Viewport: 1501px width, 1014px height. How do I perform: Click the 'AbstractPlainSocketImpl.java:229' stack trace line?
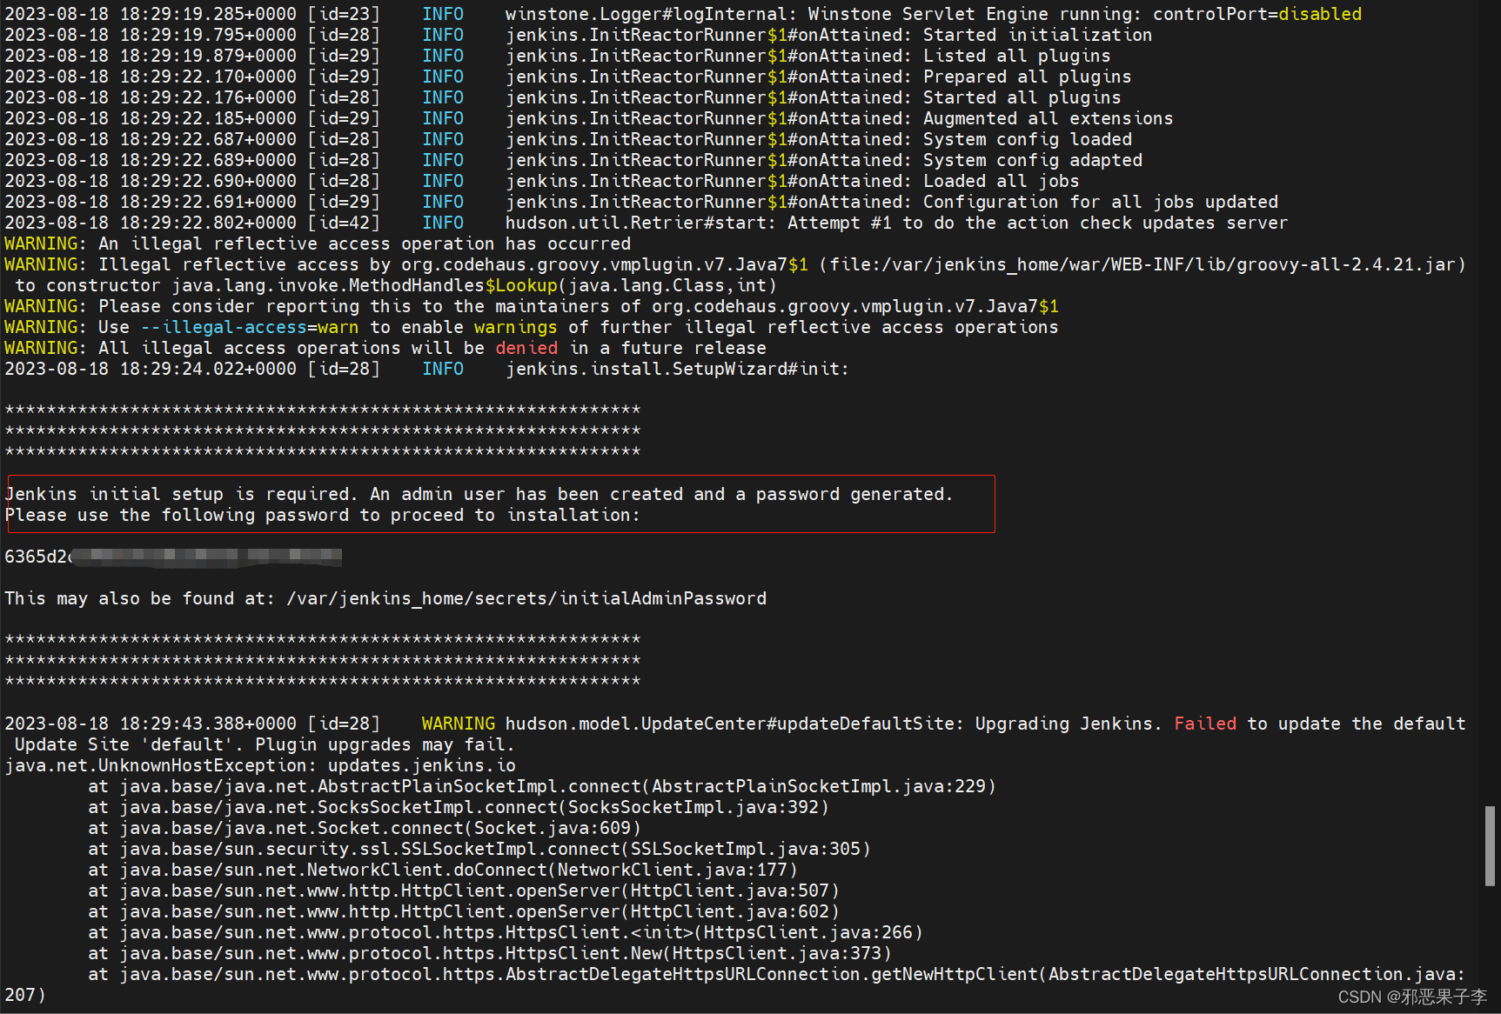[541, 786]
